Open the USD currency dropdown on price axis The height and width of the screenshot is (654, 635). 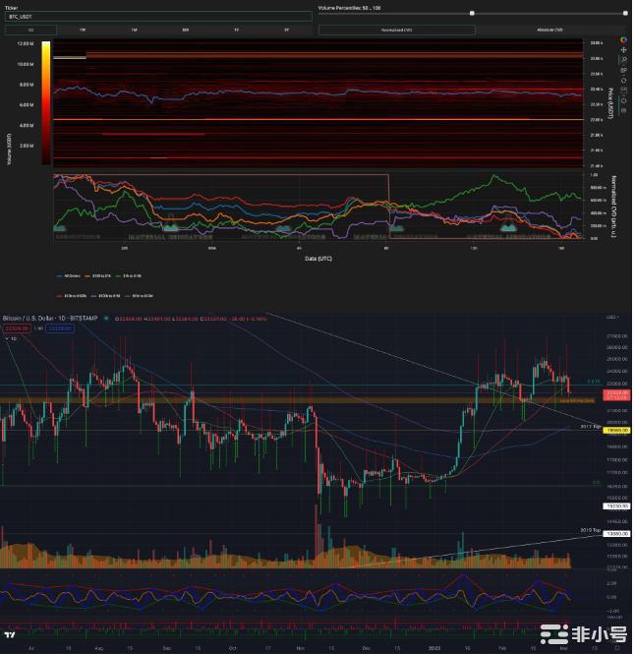(x=613, y=318)
